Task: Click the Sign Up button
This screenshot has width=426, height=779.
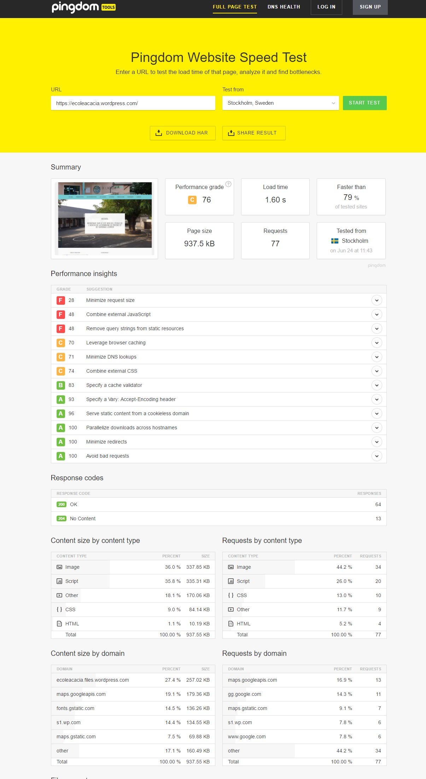Action: pos(370,7)
